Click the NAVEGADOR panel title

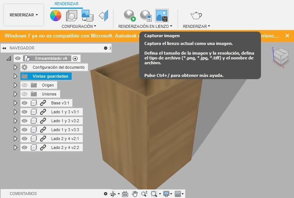(x=22, y=48)
